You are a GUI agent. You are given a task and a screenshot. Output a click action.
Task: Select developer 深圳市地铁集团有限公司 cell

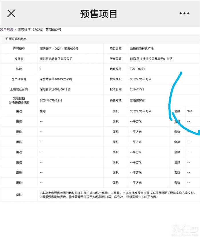pos(56,59)
